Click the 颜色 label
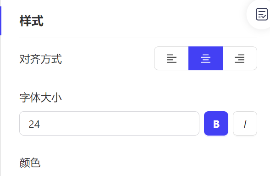This screenshot has width=270, height=176. click(30, 163)
